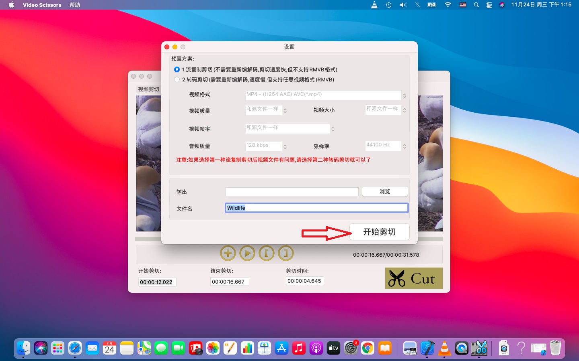This screenshot has width=579, height=361.
Task: Open the 视频大小 dropdown
Action: tap(386, 110)
